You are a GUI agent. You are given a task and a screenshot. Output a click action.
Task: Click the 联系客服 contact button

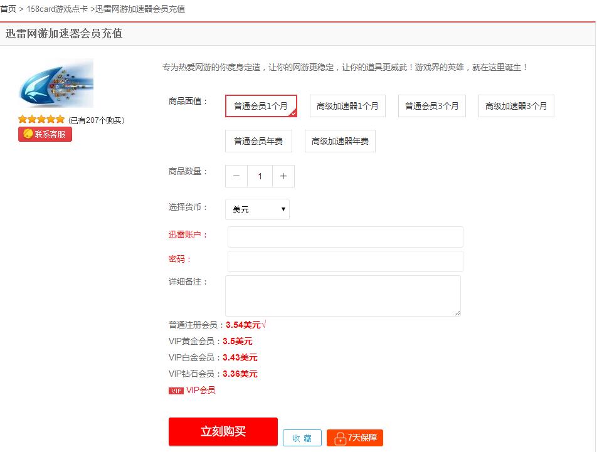coord(45,134)
